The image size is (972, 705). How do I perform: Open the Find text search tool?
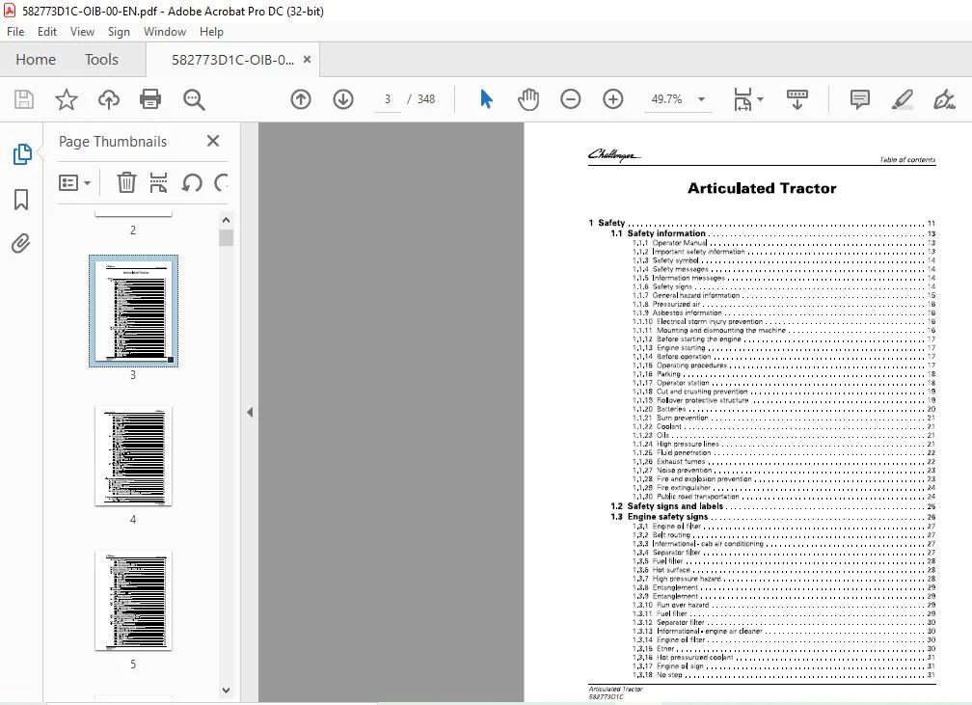tap(194, 99)
